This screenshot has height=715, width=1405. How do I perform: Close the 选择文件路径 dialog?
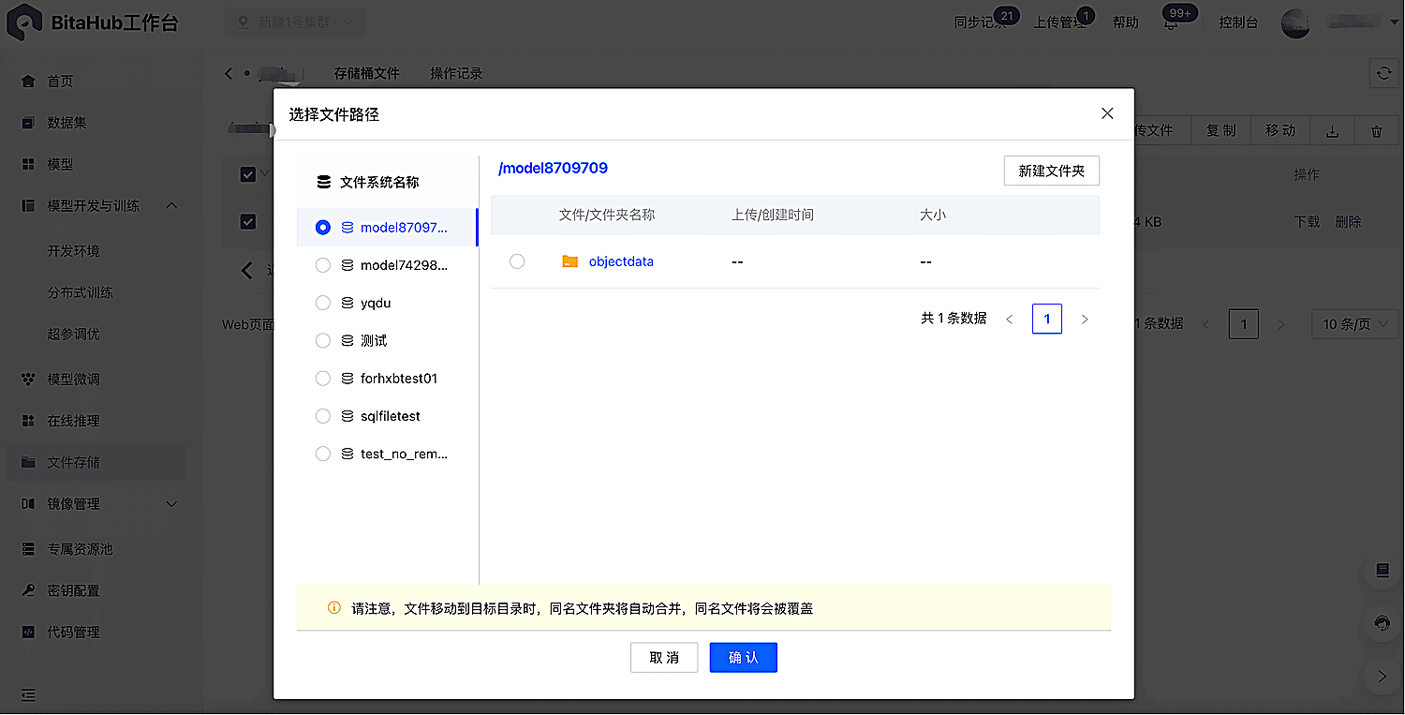(x=1107, y=113)
